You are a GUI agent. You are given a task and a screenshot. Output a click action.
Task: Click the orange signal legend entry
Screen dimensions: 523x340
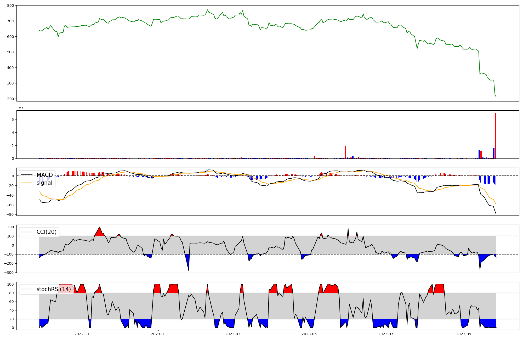(44, 183)
